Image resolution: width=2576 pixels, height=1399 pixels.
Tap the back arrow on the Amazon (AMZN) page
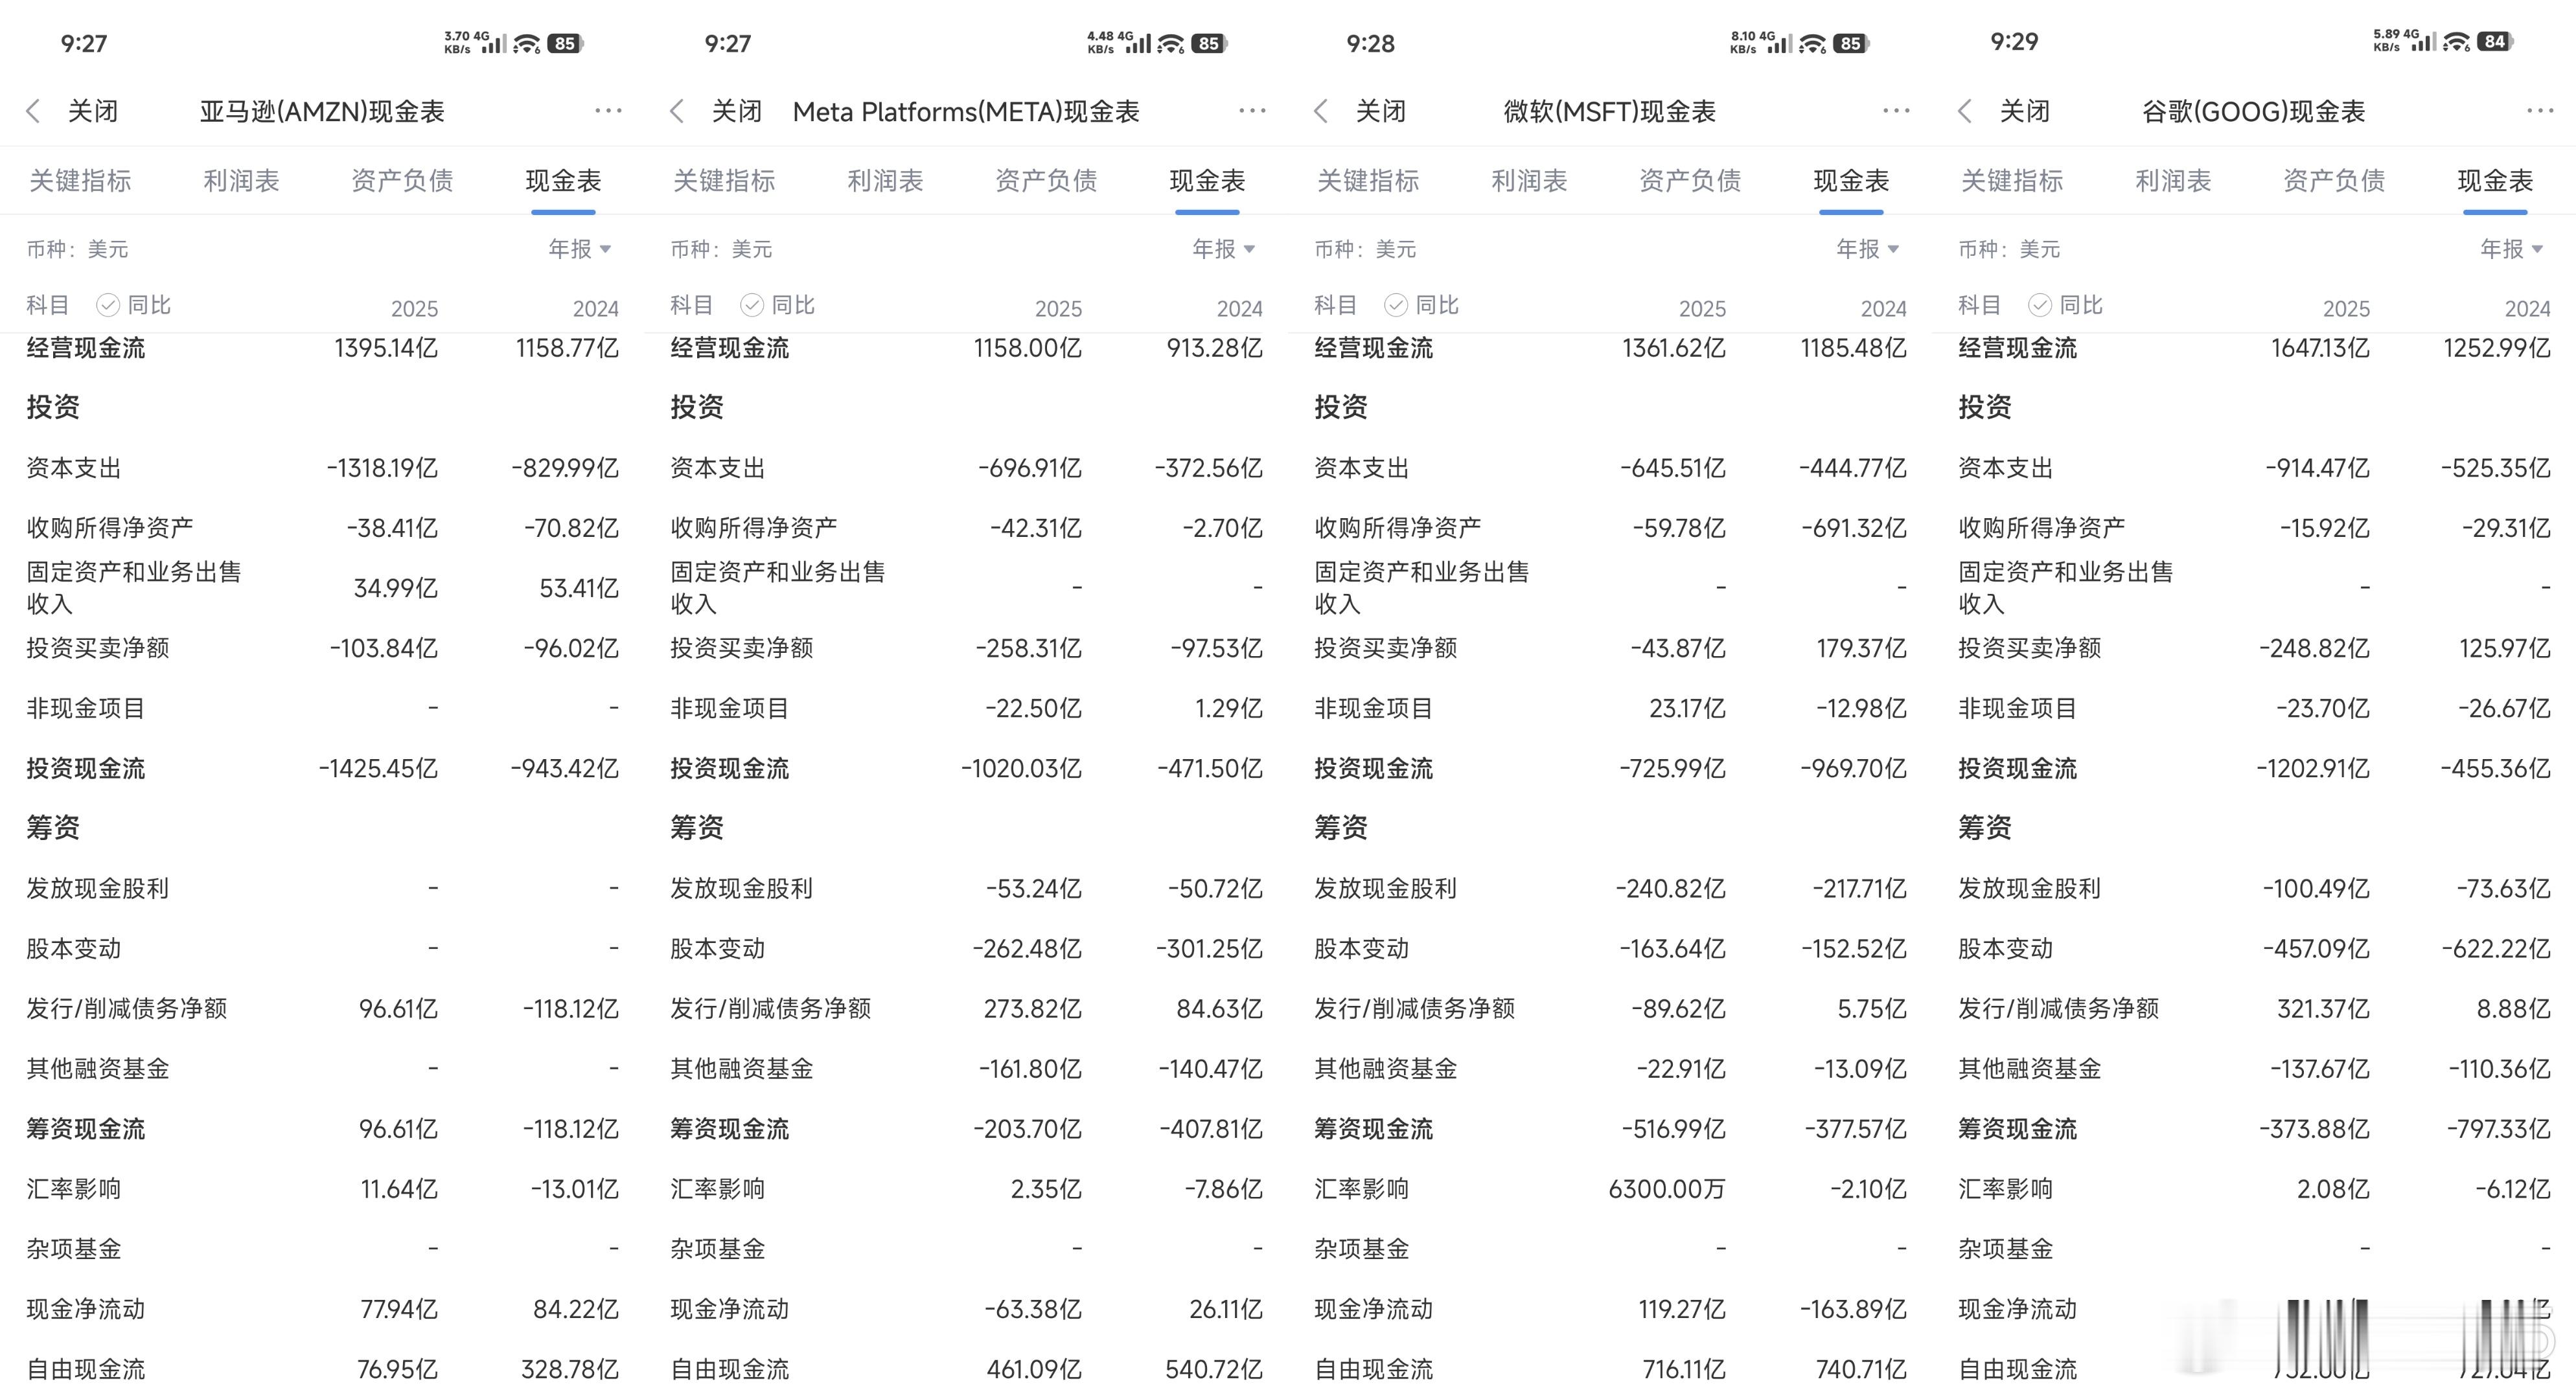[x=34, y=111]
